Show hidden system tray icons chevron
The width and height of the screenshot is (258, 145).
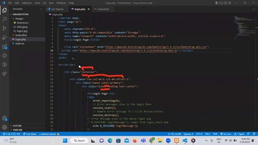click(x=206, y=141)
